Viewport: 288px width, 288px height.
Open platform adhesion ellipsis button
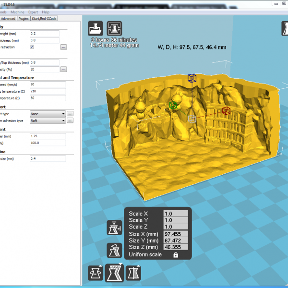pyautogui.click(x=70, y=120)
